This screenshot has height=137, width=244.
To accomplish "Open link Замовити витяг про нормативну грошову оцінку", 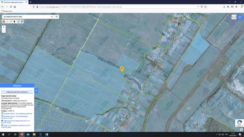I will (15, 117).
